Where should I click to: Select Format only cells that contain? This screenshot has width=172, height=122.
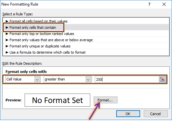click(86, 27)
